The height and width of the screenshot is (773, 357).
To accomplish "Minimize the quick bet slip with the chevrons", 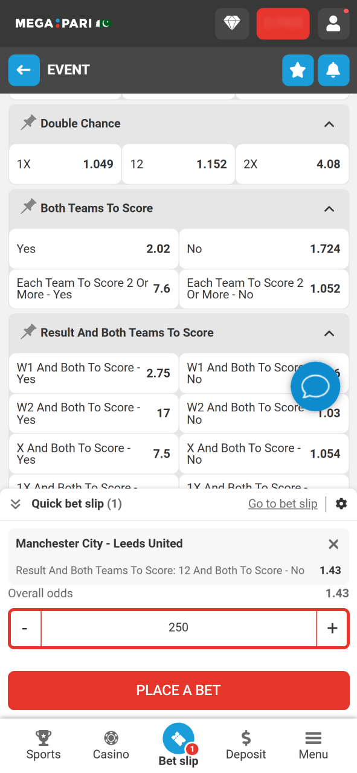I will point(15,503).
